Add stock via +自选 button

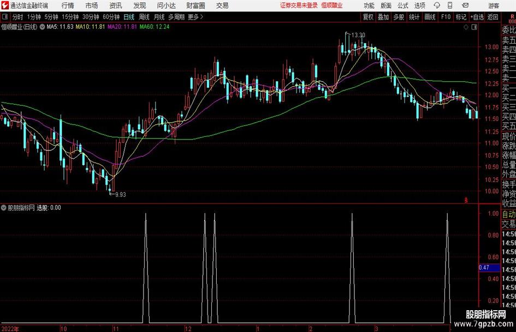477,17
